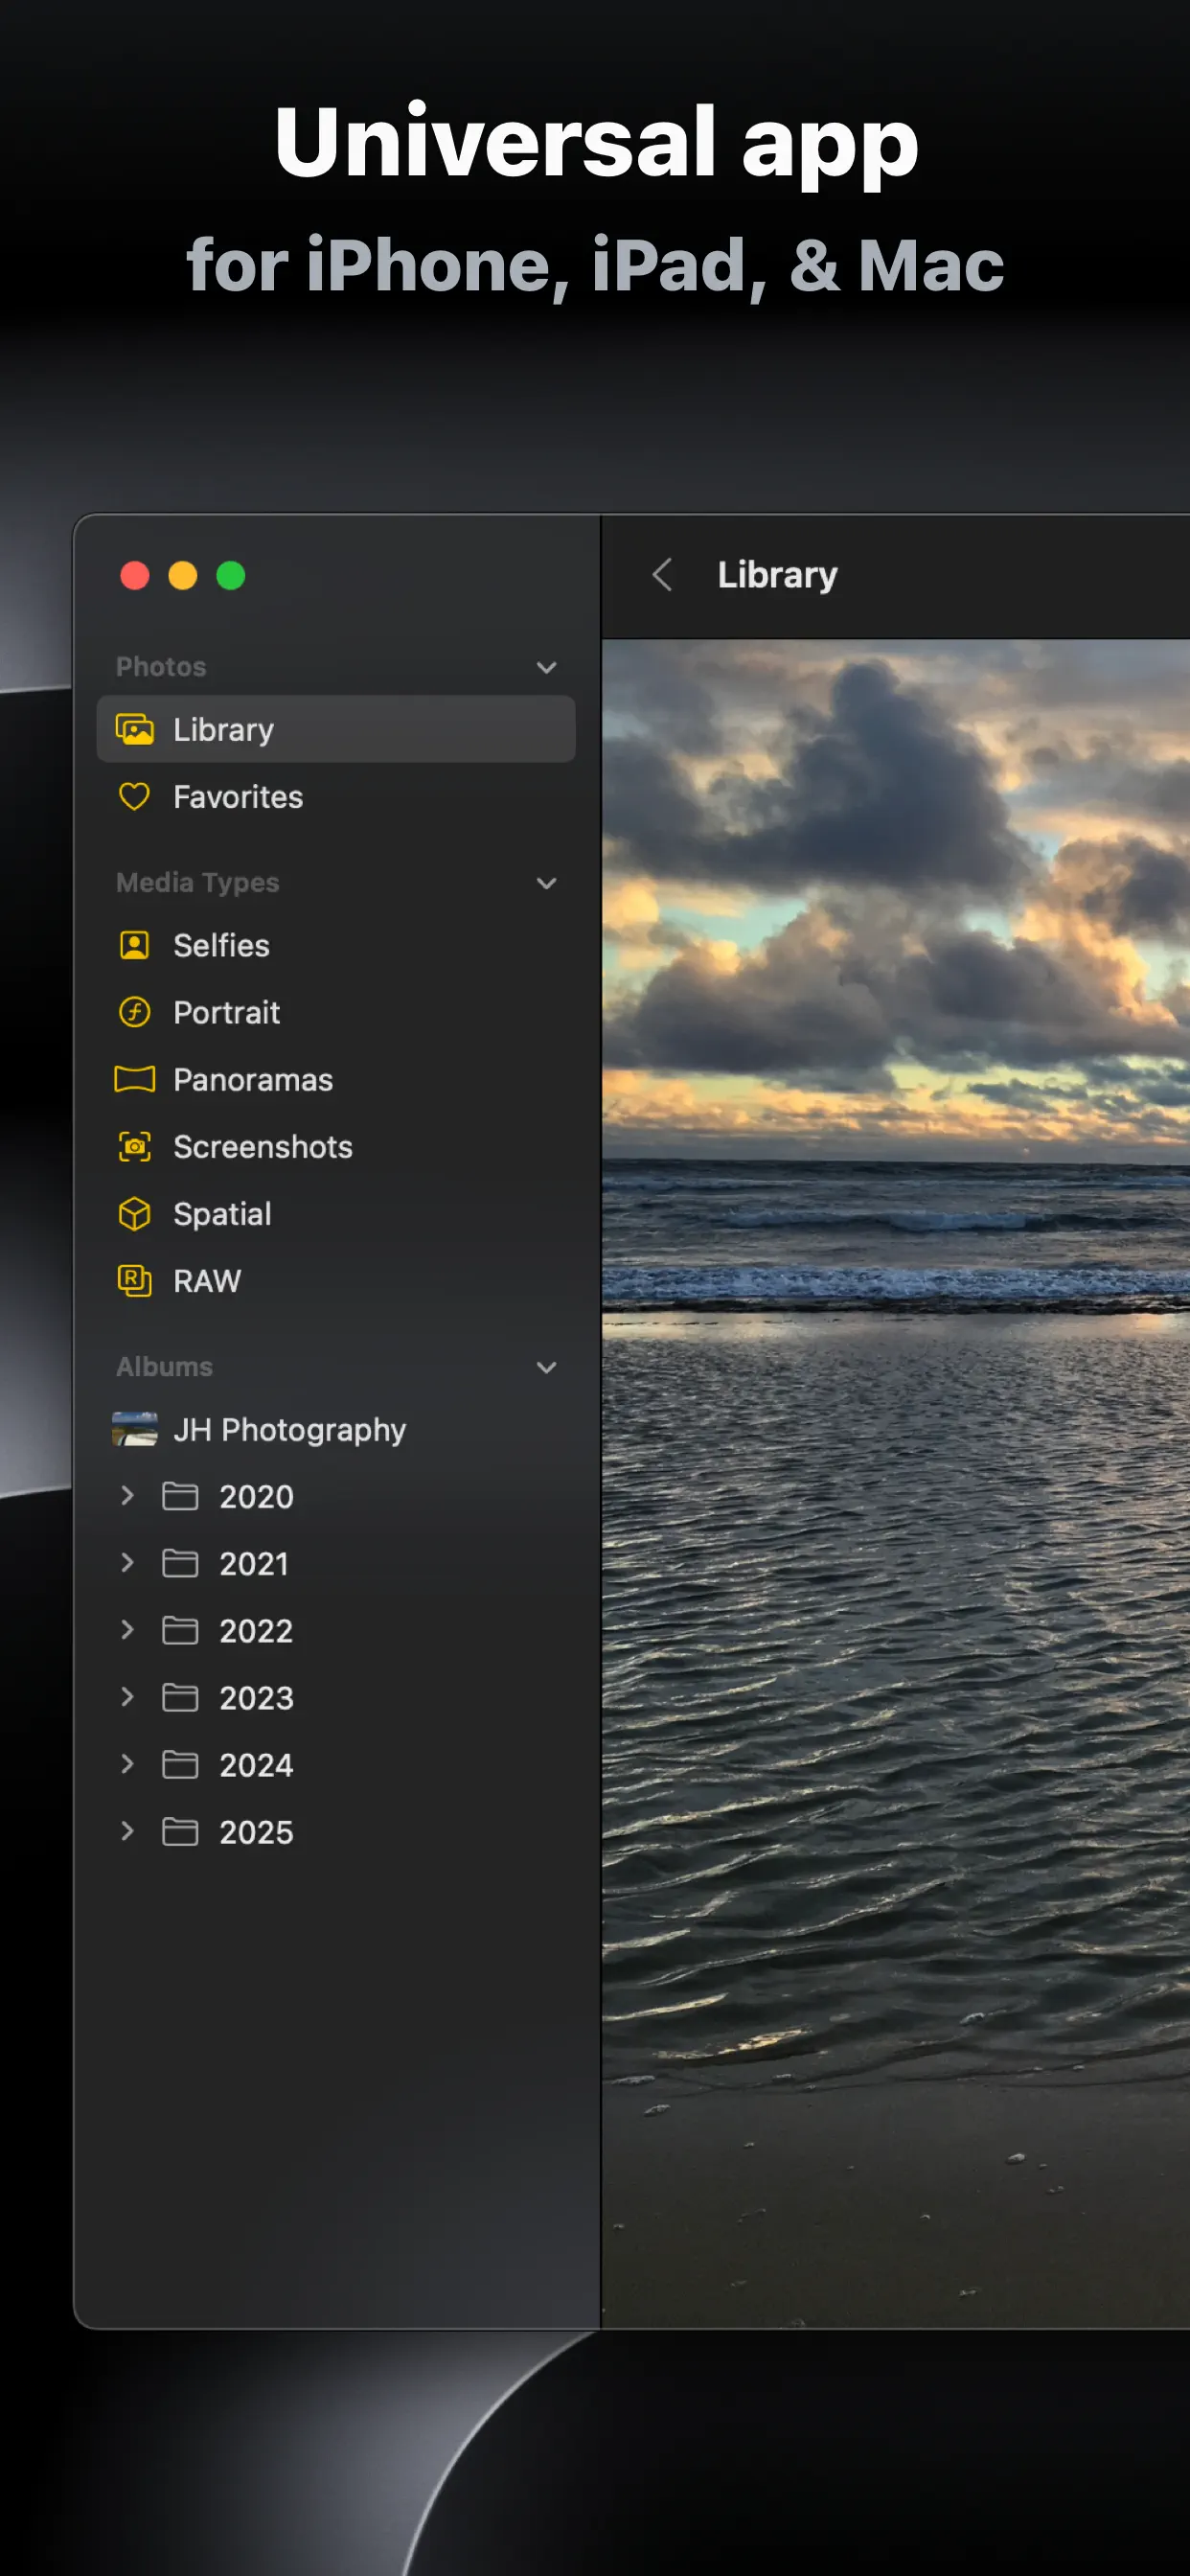Zoom the window with green button

(x=231, y=575)
